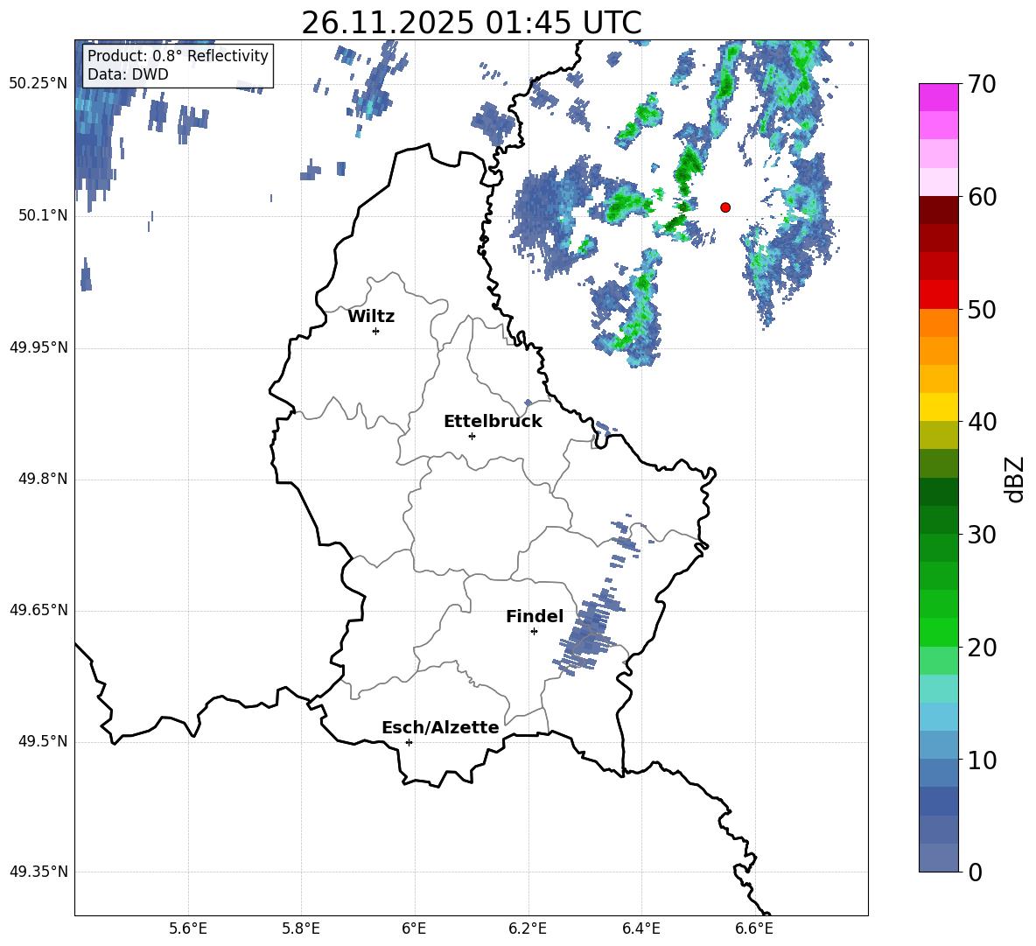Click the Esch/Alzette city label

[x=440, y=727]
